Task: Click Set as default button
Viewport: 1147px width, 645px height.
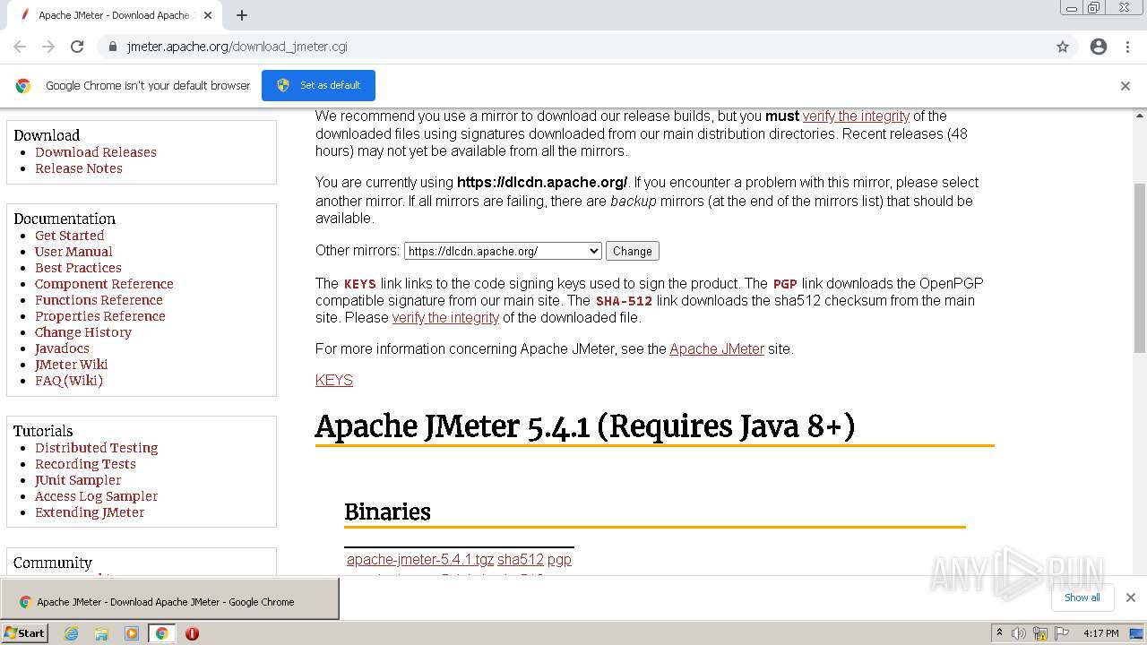Action: [318, 85]
